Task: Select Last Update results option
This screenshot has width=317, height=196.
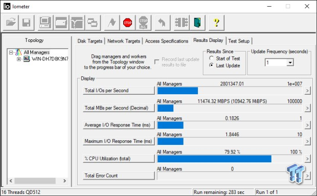Action: click(211, 66)
